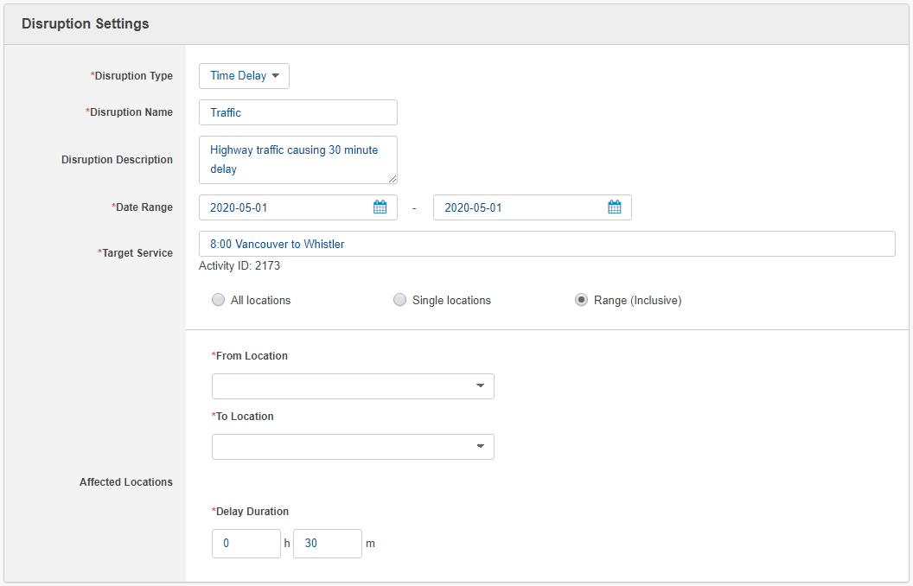
Task: Click the Target Service label
Action: point(135,253)
